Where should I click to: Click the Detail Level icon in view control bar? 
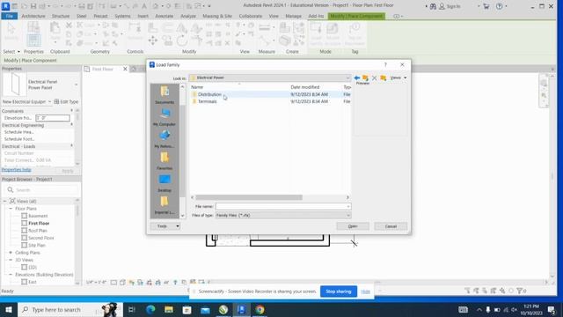pyautogui.click(x=113, y=283)
